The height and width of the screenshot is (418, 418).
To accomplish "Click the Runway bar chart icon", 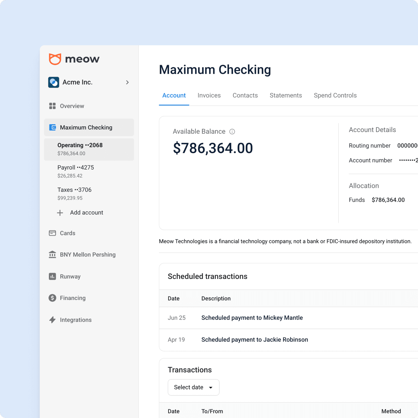I will click(x=52, y=276).
